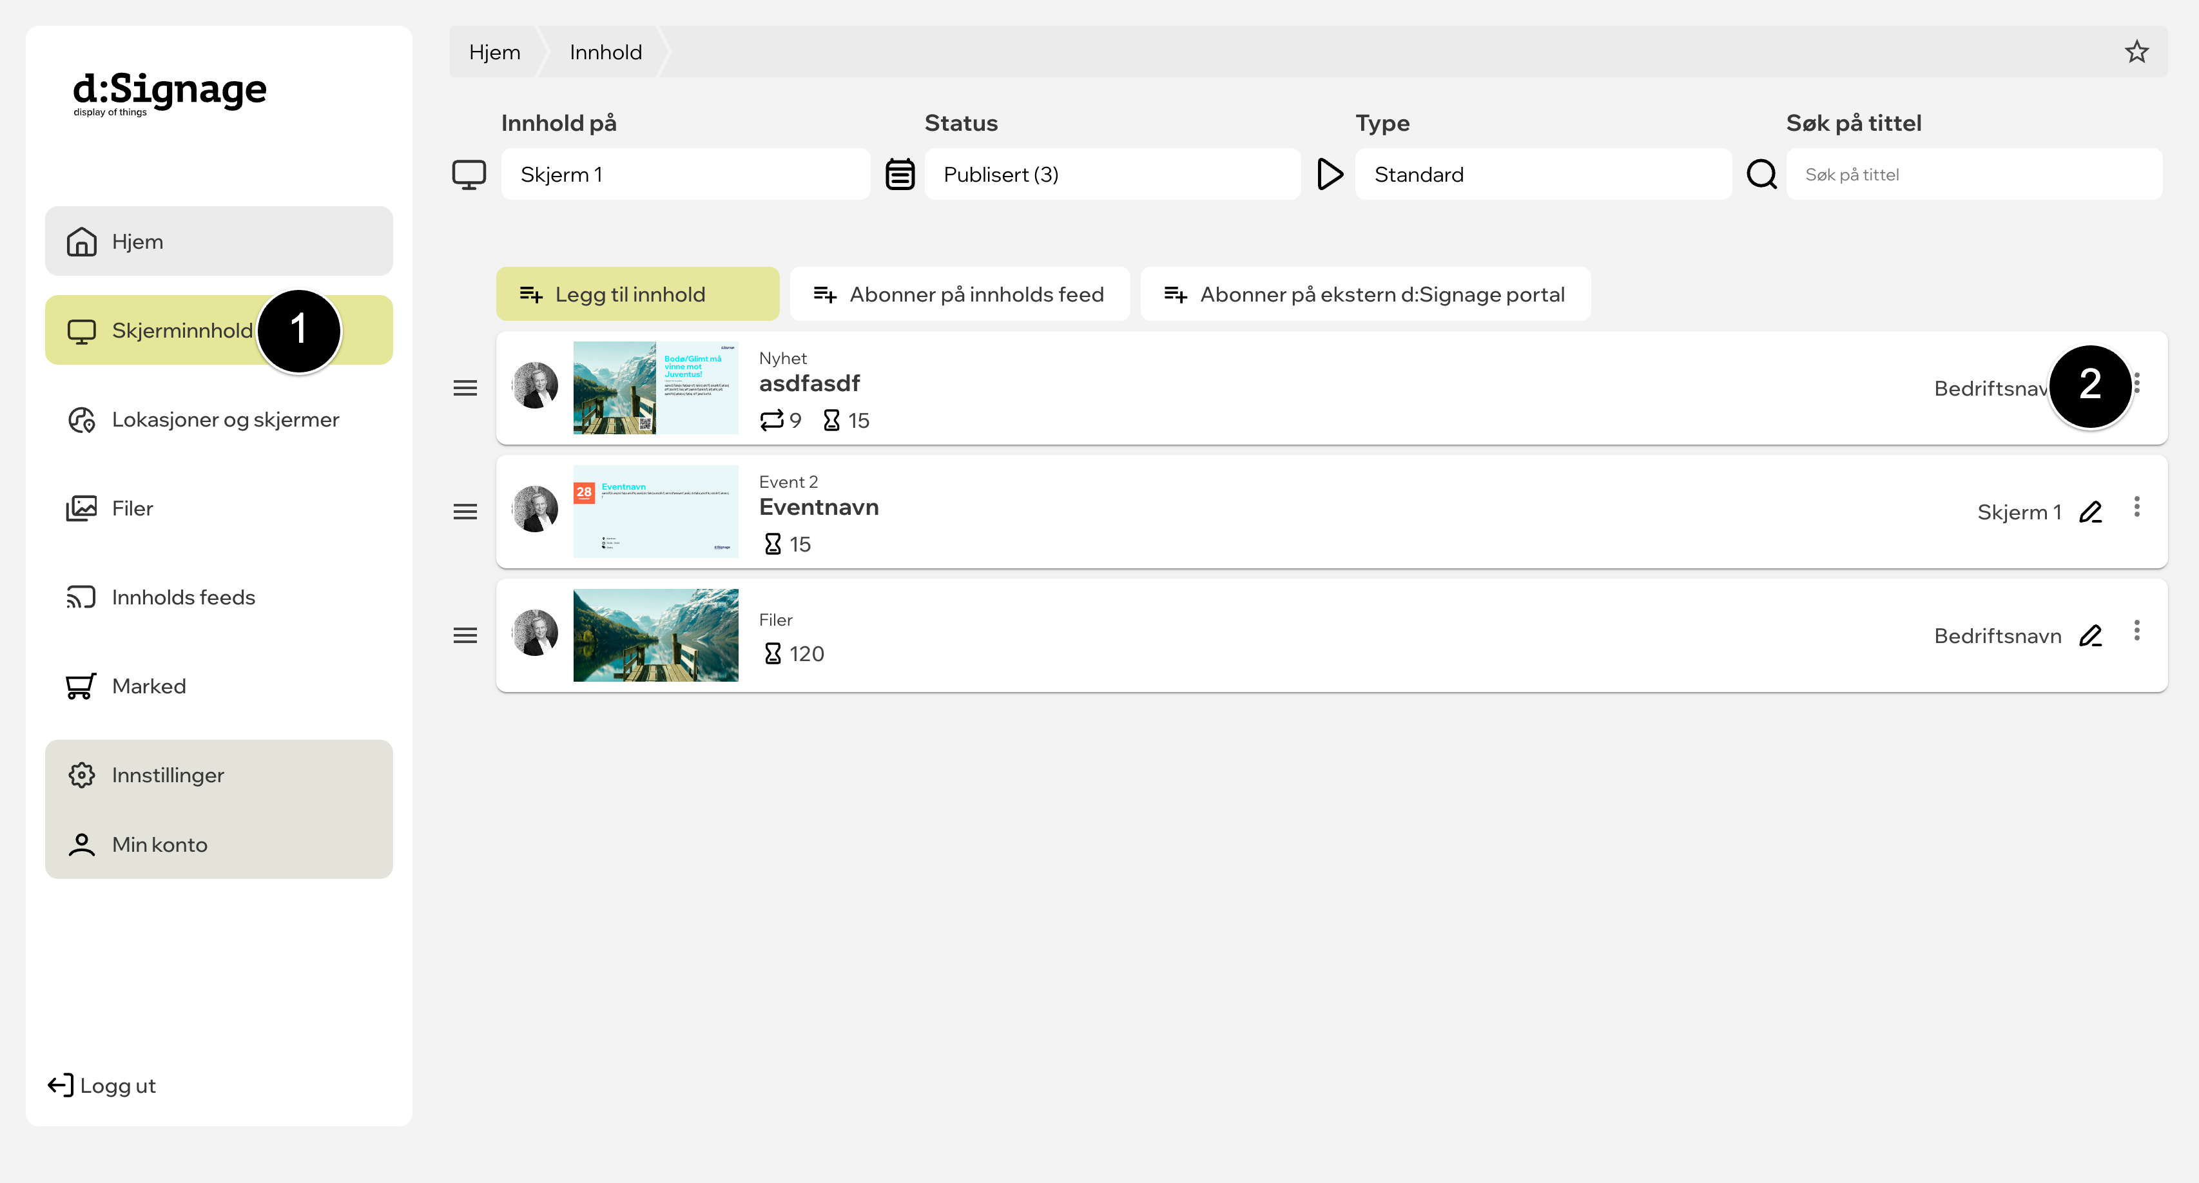Click Bedriftsnavn label on Filer row
Screen dimensions: 2199x1183
pyautogui.click(x=1997, y=636)
